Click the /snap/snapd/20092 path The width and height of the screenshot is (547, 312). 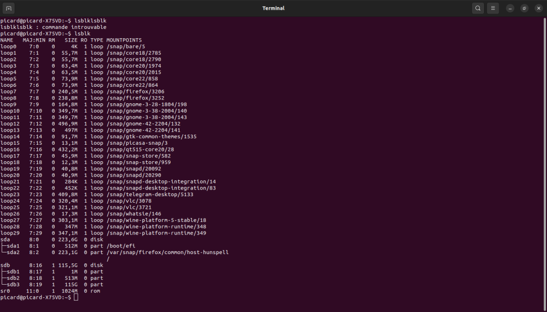(133, 169)
